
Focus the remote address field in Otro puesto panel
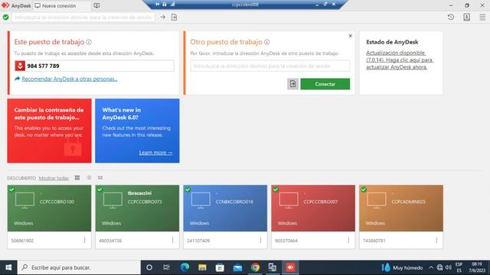270,66
